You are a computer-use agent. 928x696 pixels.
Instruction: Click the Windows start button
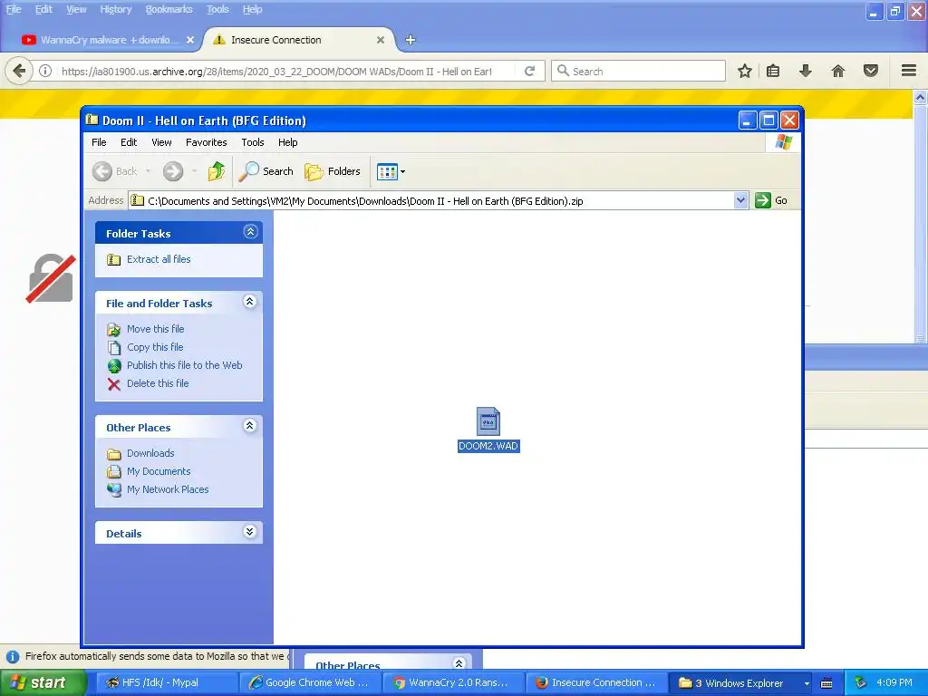coord(43,683)
